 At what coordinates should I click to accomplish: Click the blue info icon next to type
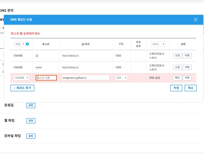click(x=27, y=44)
